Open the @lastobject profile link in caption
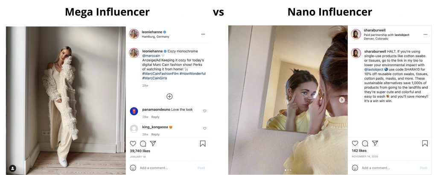 click(373, 70)
